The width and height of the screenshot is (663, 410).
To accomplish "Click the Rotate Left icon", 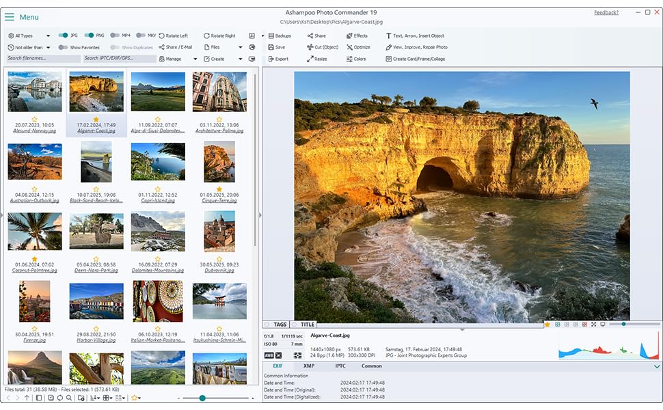I will [162, 36].
